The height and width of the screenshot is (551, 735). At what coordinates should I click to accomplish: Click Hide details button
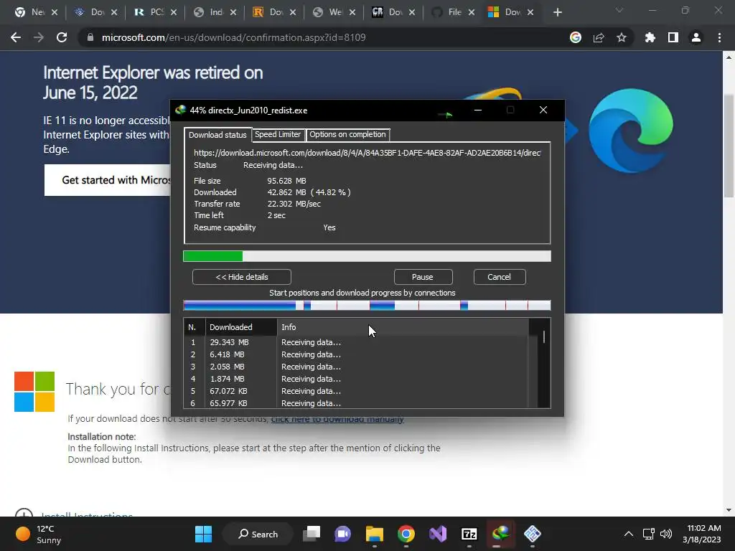pyautogui.click(x=242, y=277)
